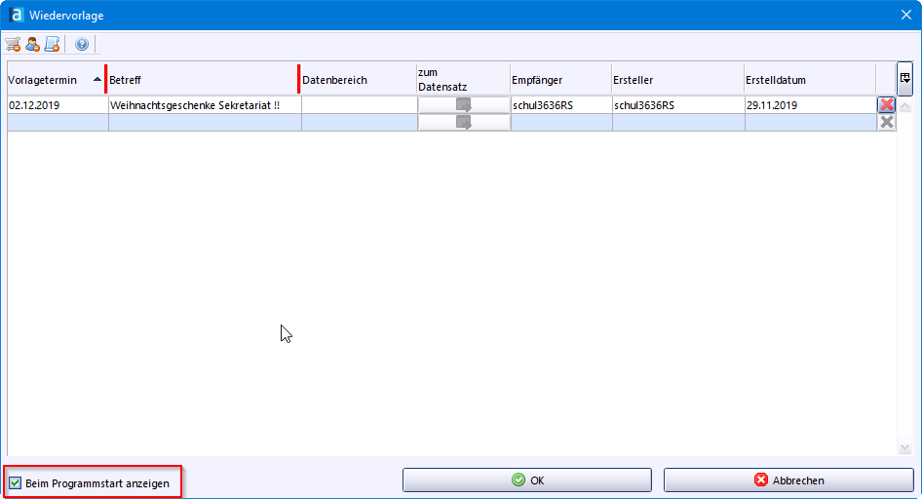Select the Datenbereich column header
Viewport: 922px width, 499px height.
pyautogui.click(x=358, y=80)
